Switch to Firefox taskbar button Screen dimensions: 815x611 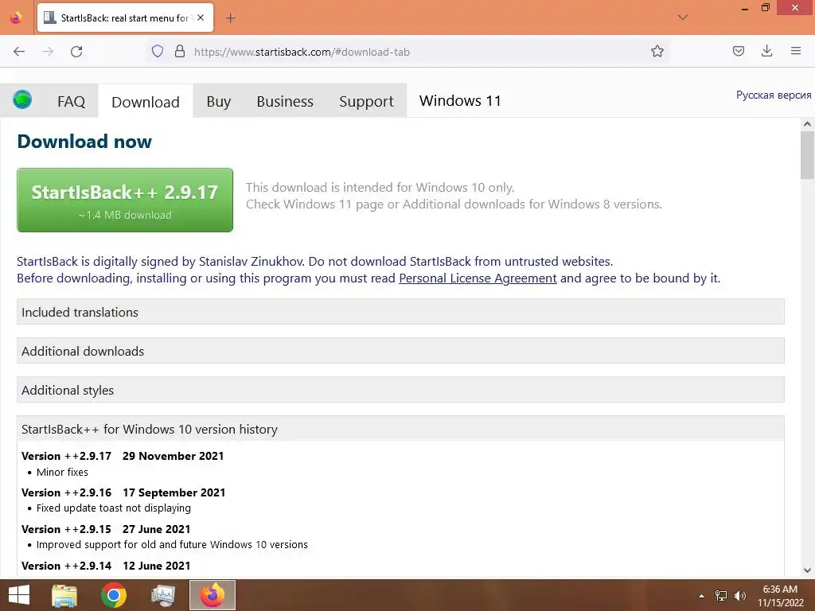(212, 595)
